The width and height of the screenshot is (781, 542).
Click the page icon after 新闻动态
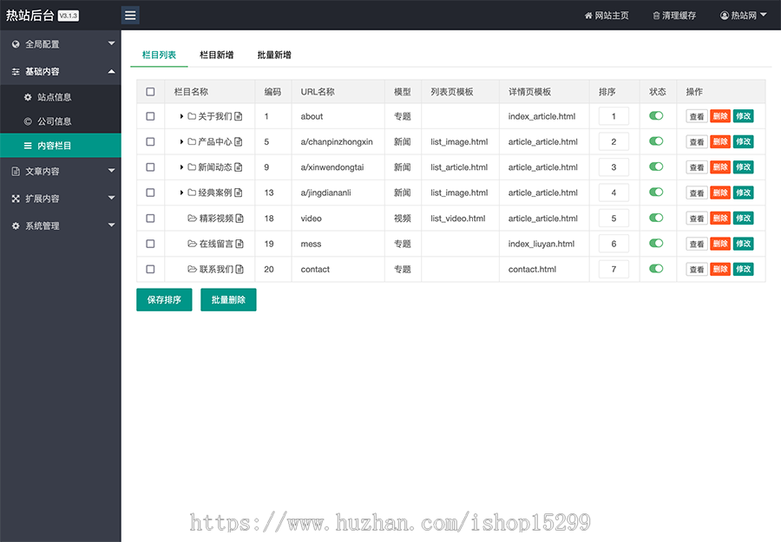(x=238, y=167)
